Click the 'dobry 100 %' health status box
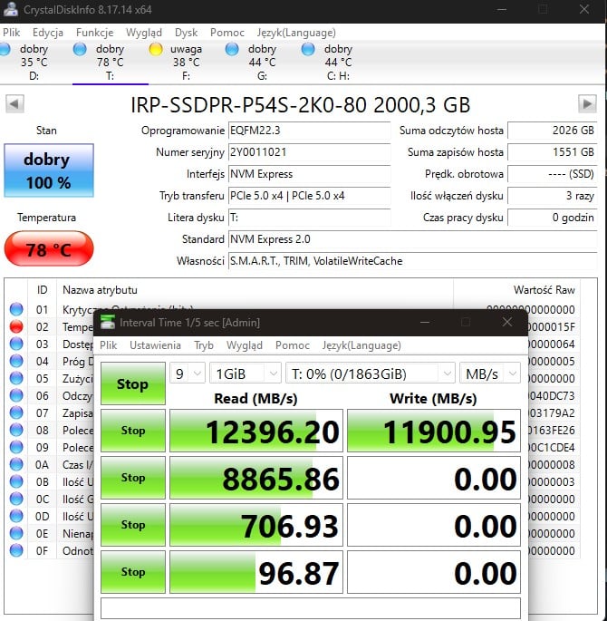The width and height of the screenshot is (607, 621). (x=47, y=170)
